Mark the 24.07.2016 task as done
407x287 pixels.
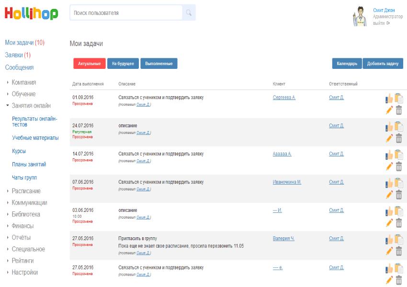[x=389, y=126]
